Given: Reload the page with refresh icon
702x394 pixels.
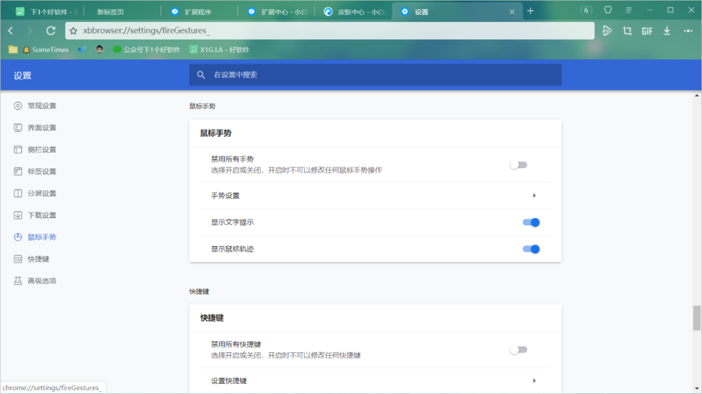Looking at the screenshot, I should [x=51, y=31].
